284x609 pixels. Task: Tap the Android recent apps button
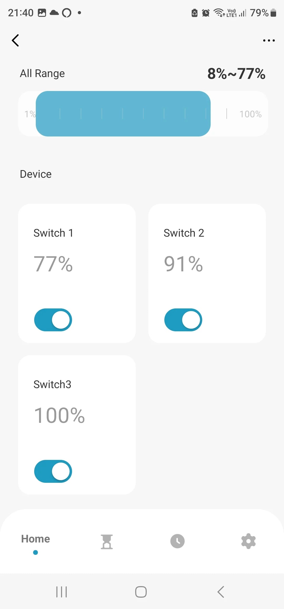pyautogui.click(x=62, y=592)
